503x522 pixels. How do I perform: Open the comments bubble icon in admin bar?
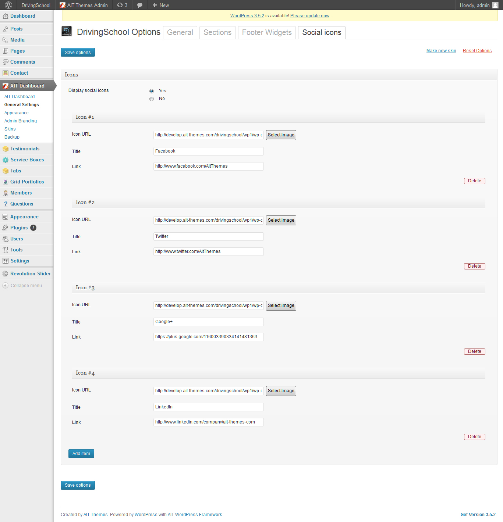140,5
